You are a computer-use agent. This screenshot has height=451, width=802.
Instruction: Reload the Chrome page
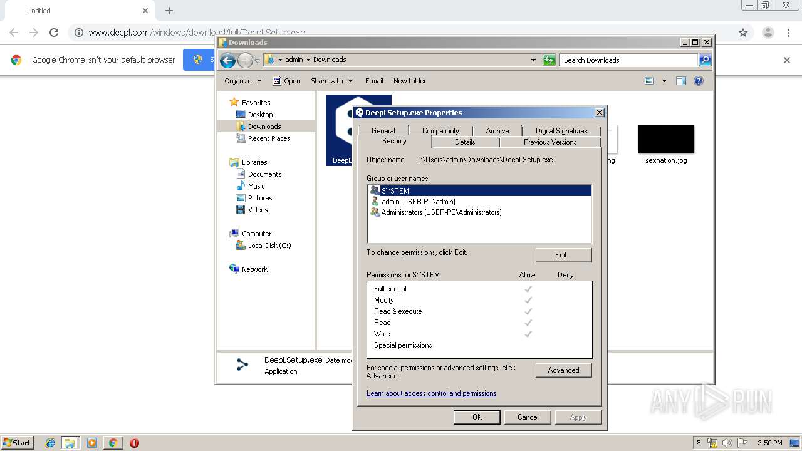pos(54,33)
